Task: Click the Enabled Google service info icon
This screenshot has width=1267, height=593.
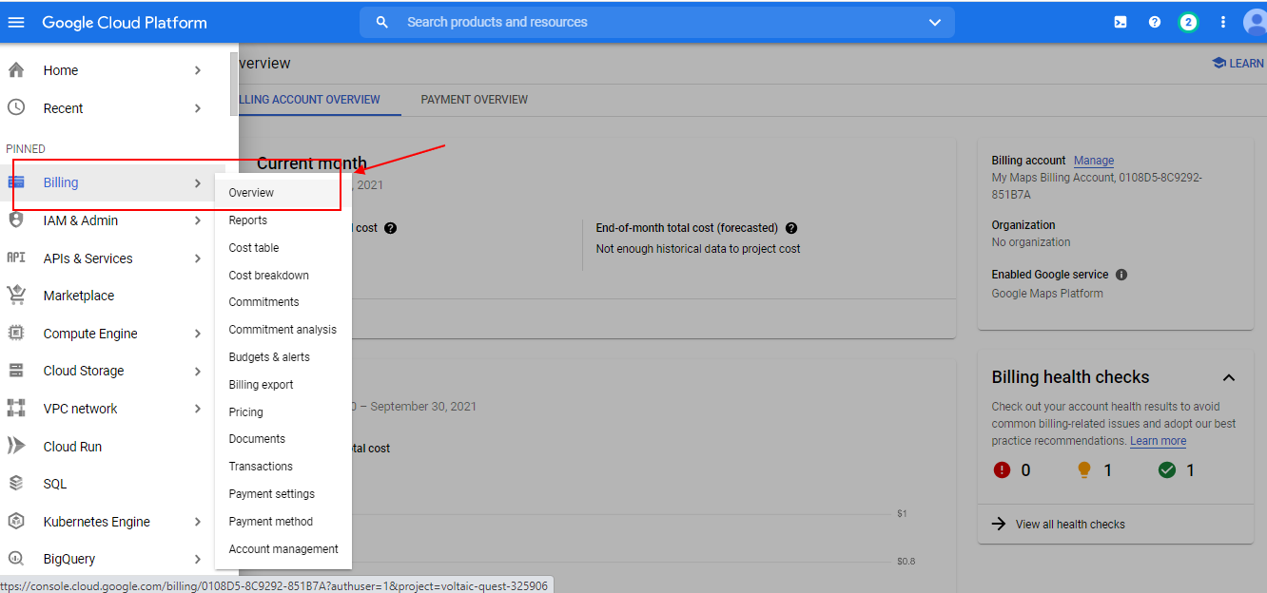Action: tap(1121, 275)
